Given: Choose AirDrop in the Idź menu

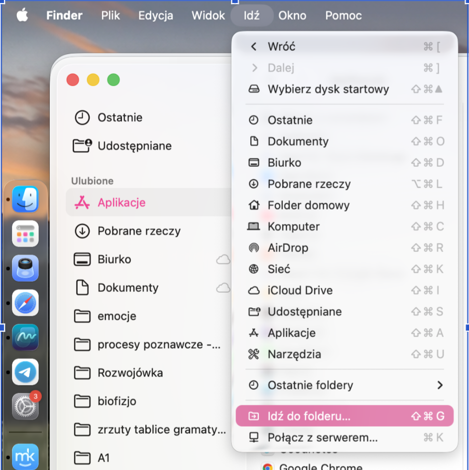Looking at the screenshot, I should [x=345, y=247].
